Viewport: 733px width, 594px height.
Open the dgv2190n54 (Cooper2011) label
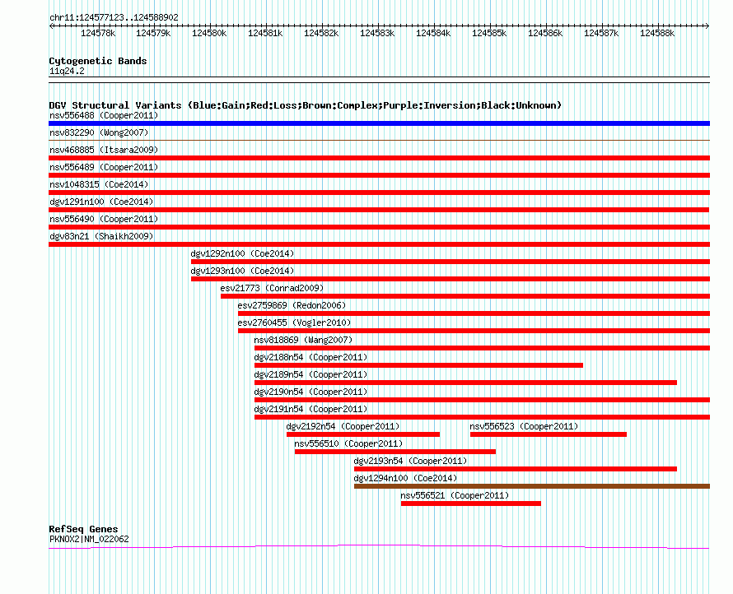pos(310,392)
